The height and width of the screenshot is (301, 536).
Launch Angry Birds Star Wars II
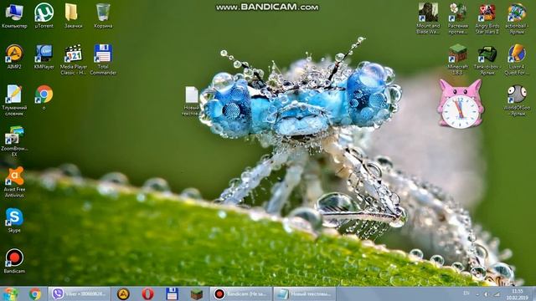click(x=487, y=18)
